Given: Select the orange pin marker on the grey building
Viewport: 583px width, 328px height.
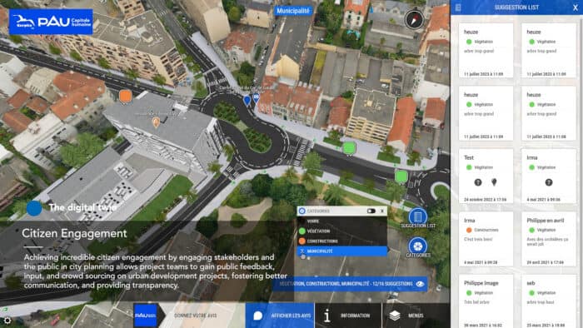Looking at the screenshot, I should 157,122.
